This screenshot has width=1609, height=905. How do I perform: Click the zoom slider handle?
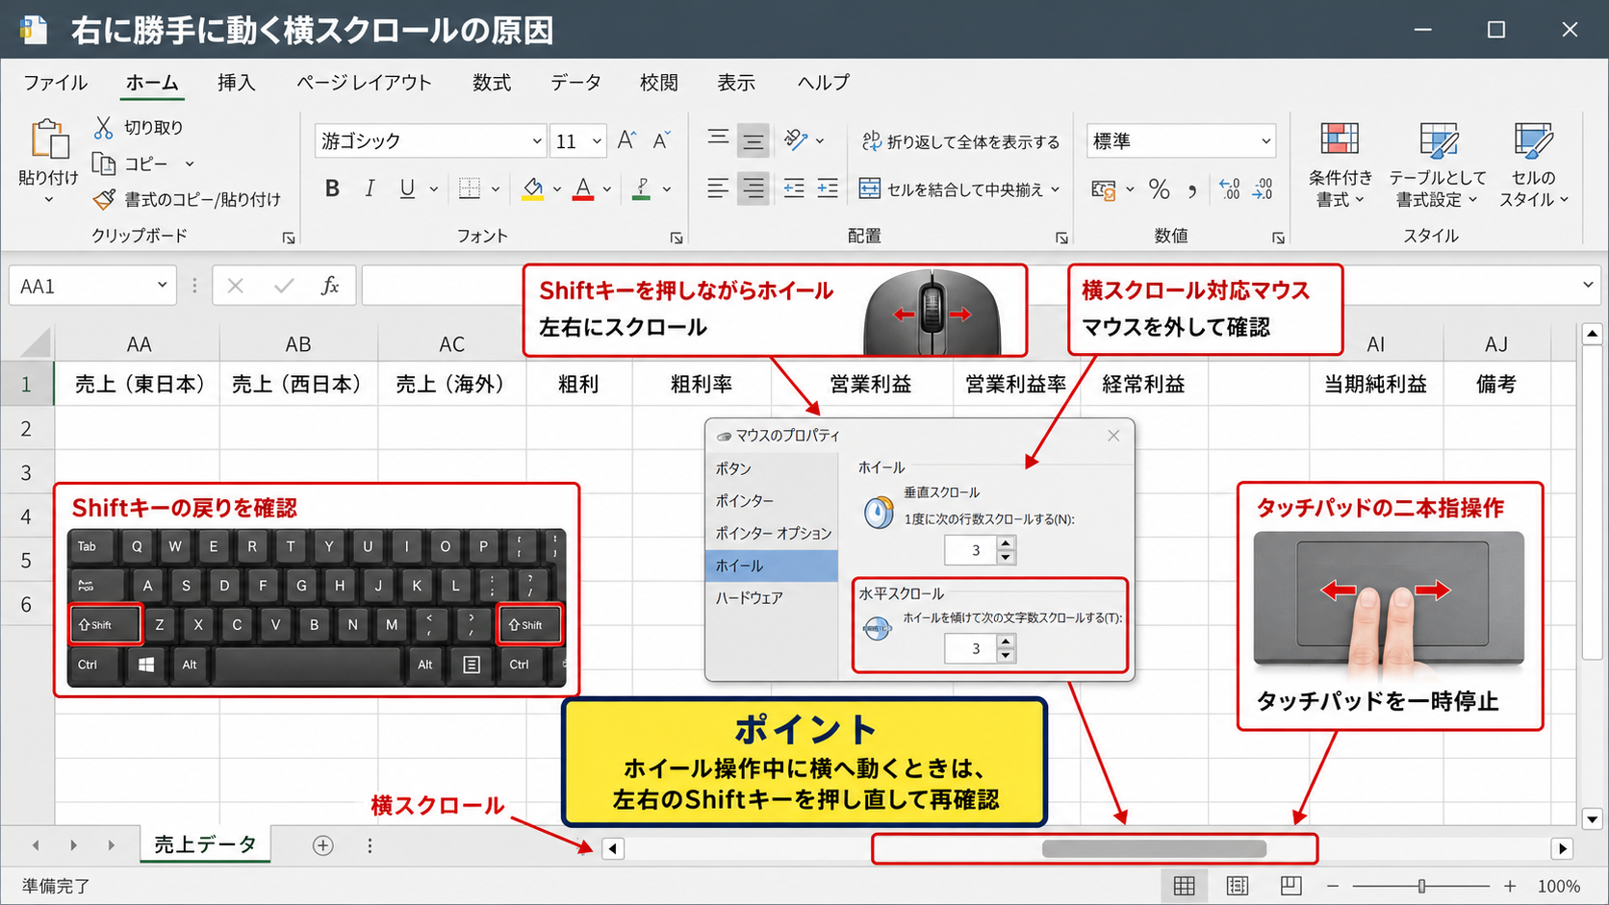point(1421,886)
